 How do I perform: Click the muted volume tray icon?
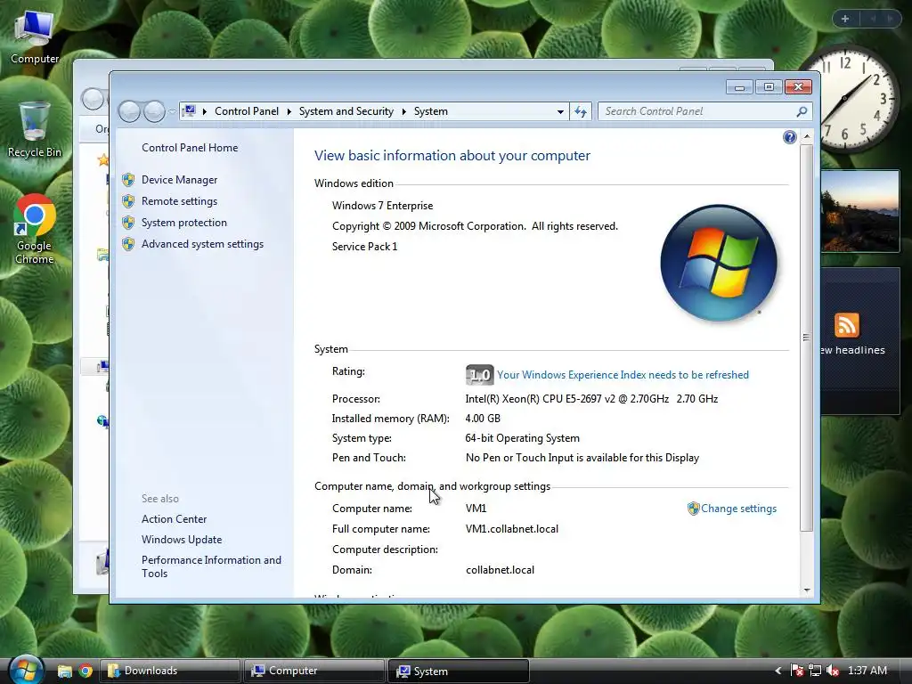tap(833, 671)
